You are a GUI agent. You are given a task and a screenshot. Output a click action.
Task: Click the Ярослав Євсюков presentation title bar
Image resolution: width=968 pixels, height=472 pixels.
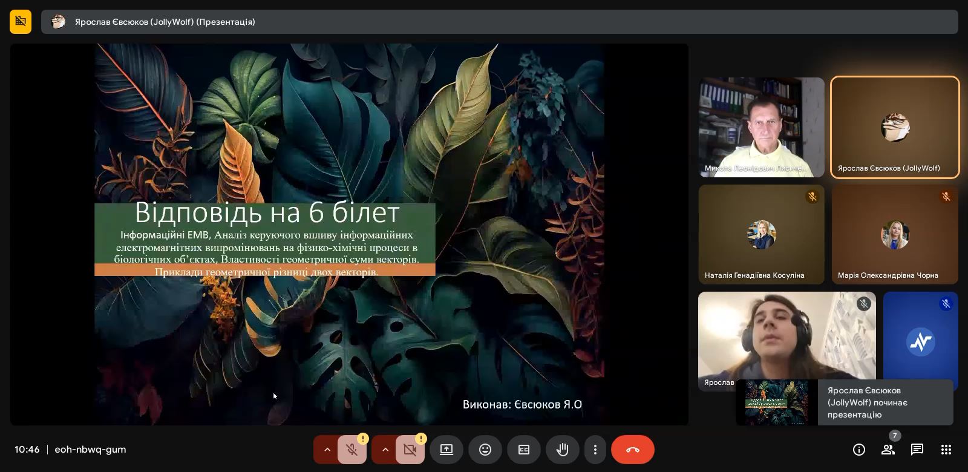pos(499,22)
